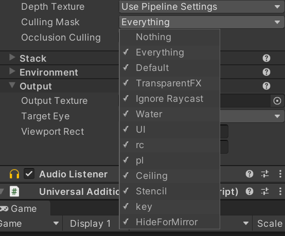285x236 pixels.
Task: Expand the Stack section
Action: [12, 58]
